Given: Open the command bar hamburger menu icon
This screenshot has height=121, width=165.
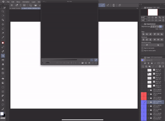Looking at the screenshot, I should 12,5.
